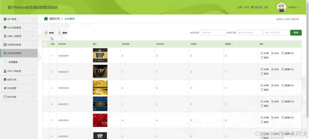Click sort arrows on 会员折扣 column header
The image size is (309, 139).
(x=165, y=44)
